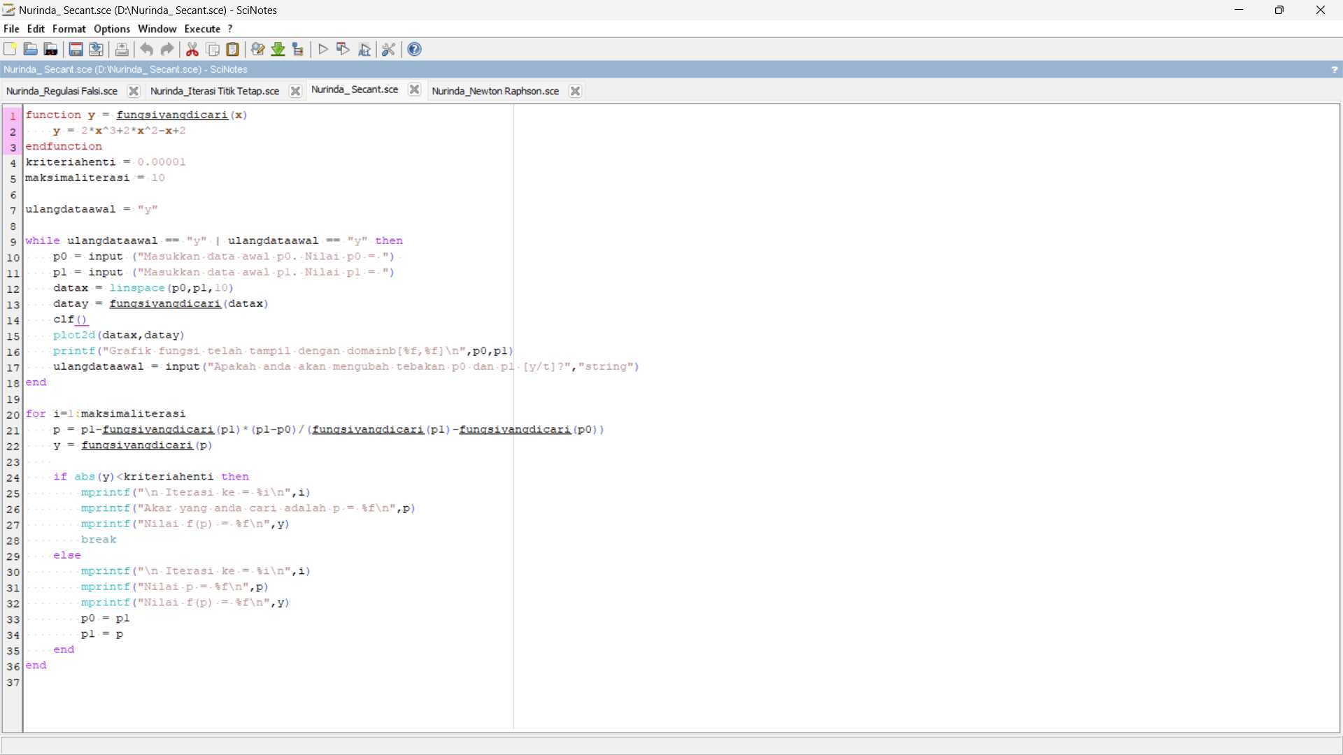Cut the selection with the scissors icon
Viewport: 1343px width, 755px height.
coord(193,50)
